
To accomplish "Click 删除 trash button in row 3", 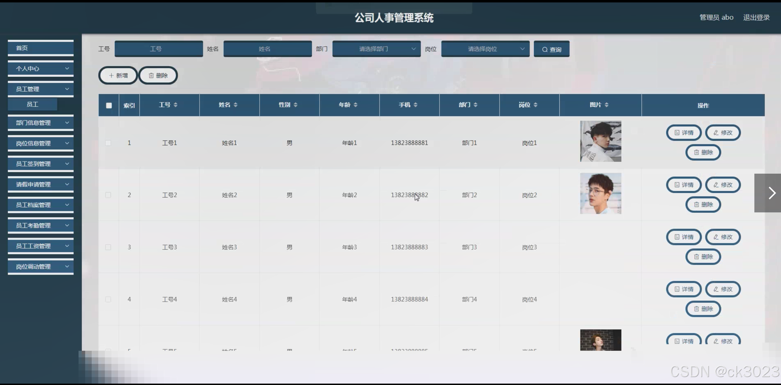I will pyautogui.click(x=703, y=257).
